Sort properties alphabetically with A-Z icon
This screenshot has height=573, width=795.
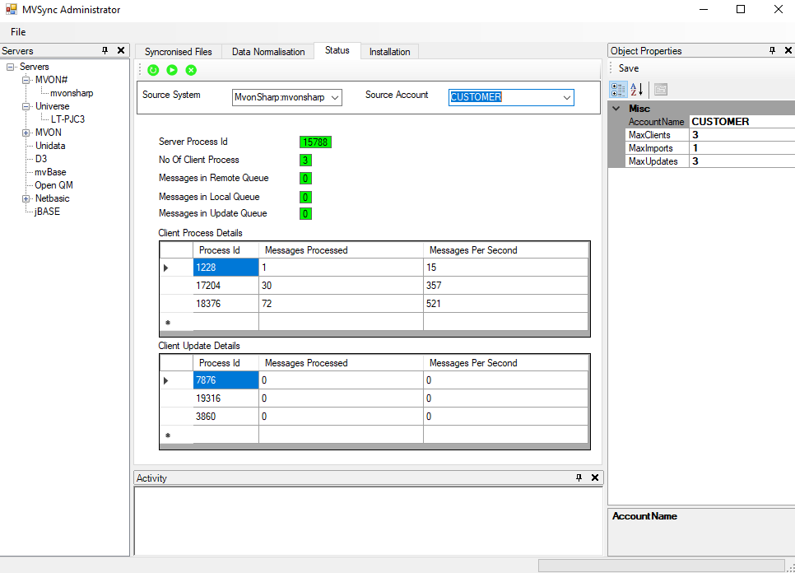pos(637,90)
